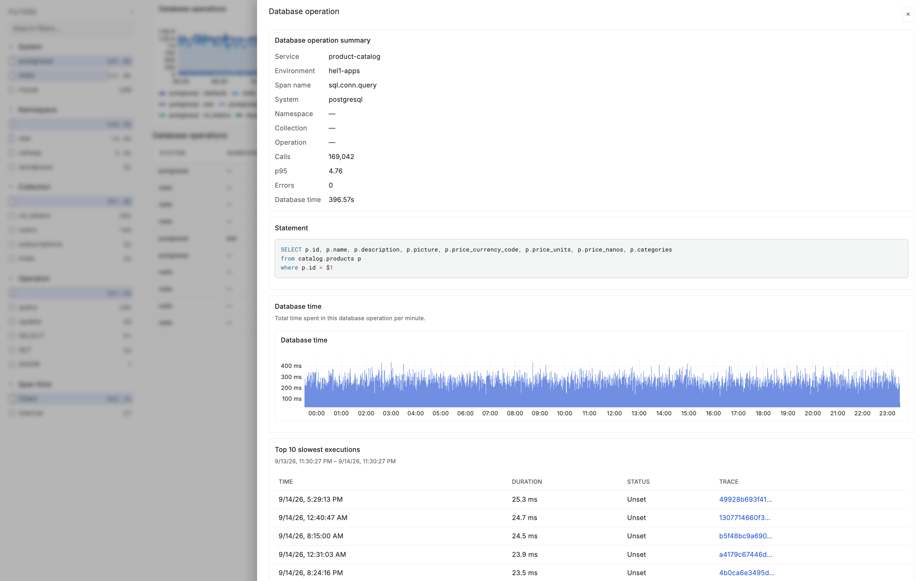Select the Calls value 169,042
This screenshot has height=581, width=921.
(x=341, y=156)
